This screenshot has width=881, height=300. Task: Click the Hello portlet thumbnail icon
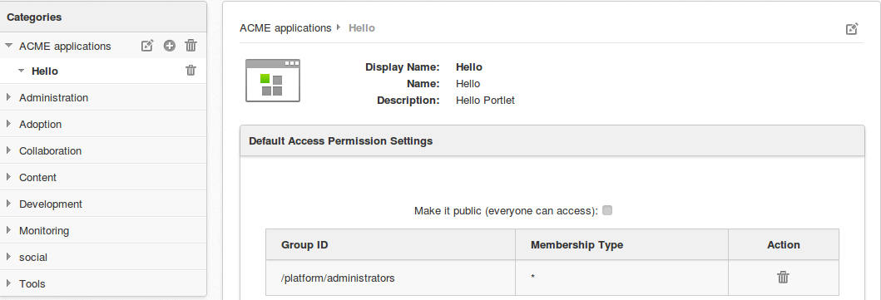click(x=273, y=81)
